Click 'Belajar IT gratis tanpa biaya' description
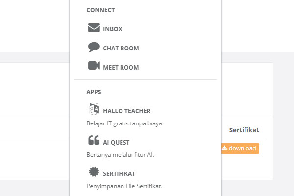 125,123
